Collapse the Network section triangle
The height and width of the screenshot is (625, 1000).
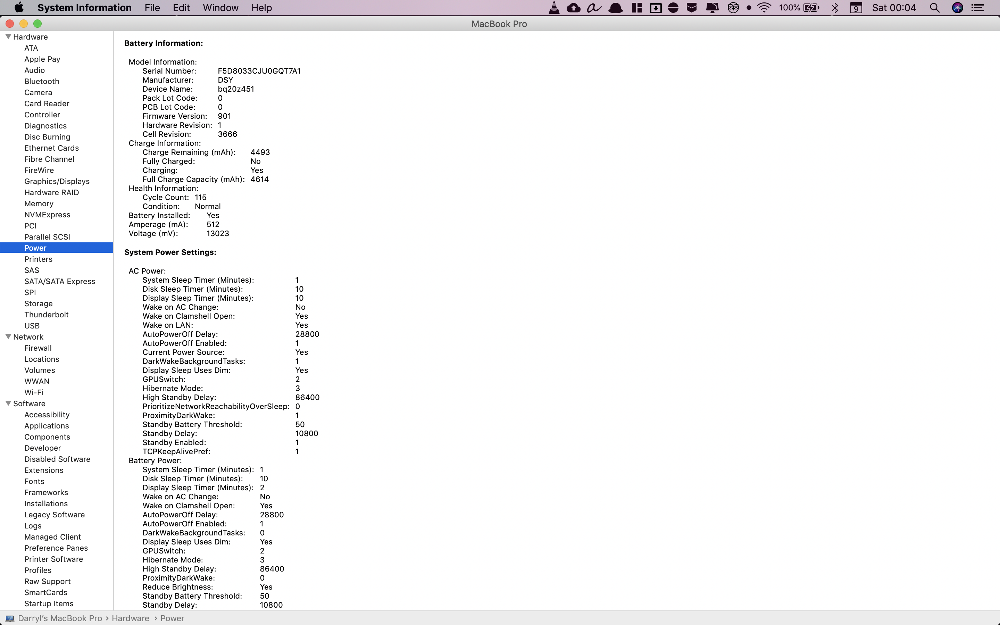point(8,336)
